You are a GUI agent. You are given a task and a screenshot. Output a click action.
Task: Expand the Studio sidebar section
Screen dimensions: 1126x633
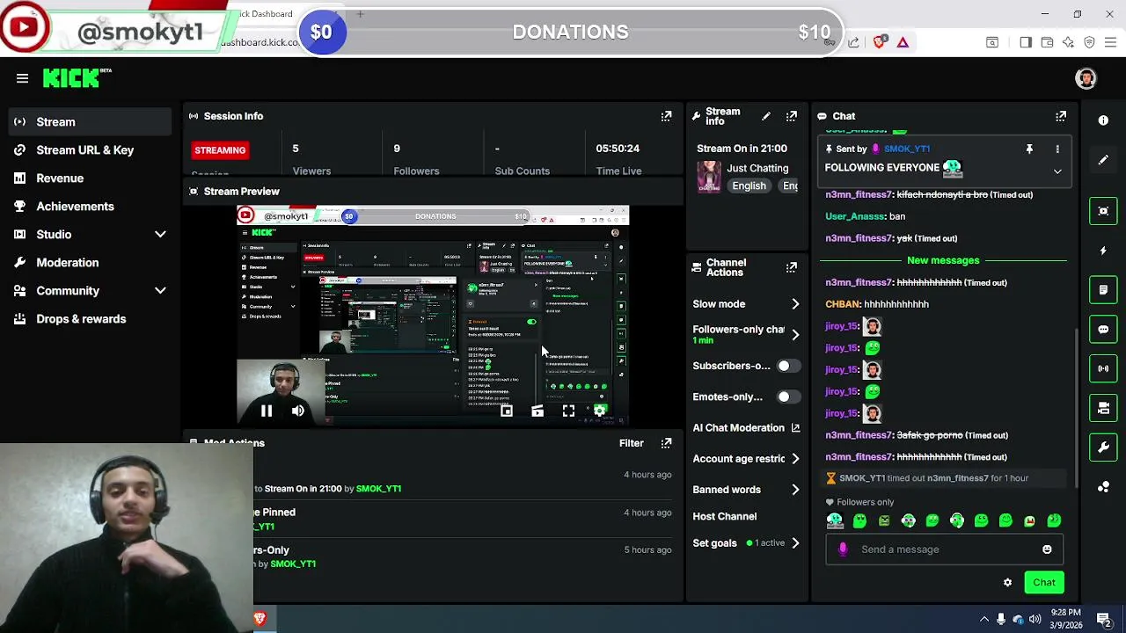pos(160,235)
